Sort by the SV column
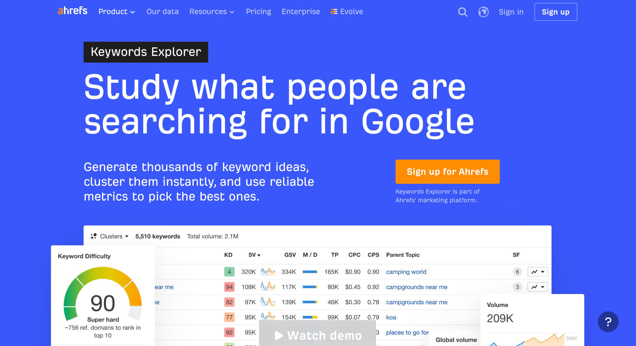 point(254,255)
